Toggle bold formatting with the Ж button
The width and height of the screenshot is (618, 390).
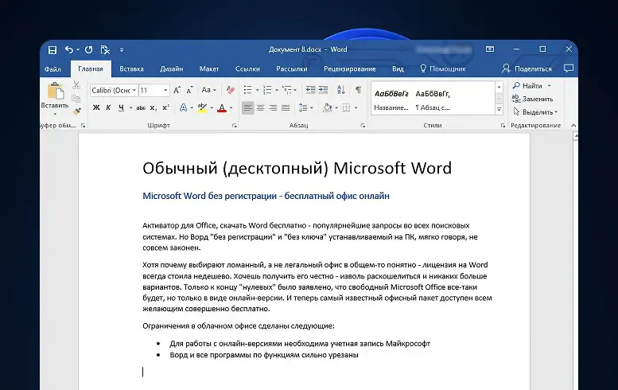point(95,107)
